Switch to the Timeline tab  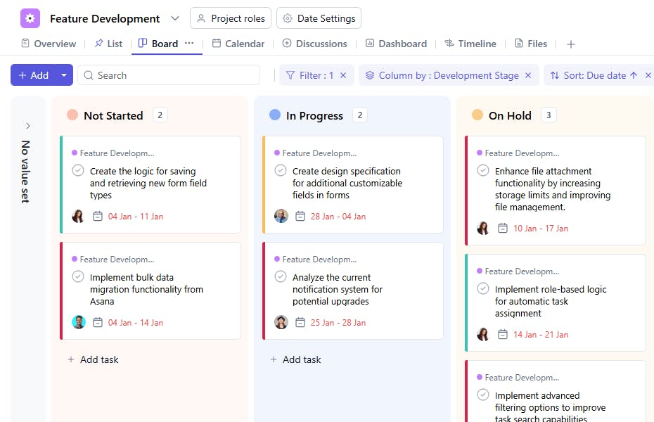click(x=470, y=44)
